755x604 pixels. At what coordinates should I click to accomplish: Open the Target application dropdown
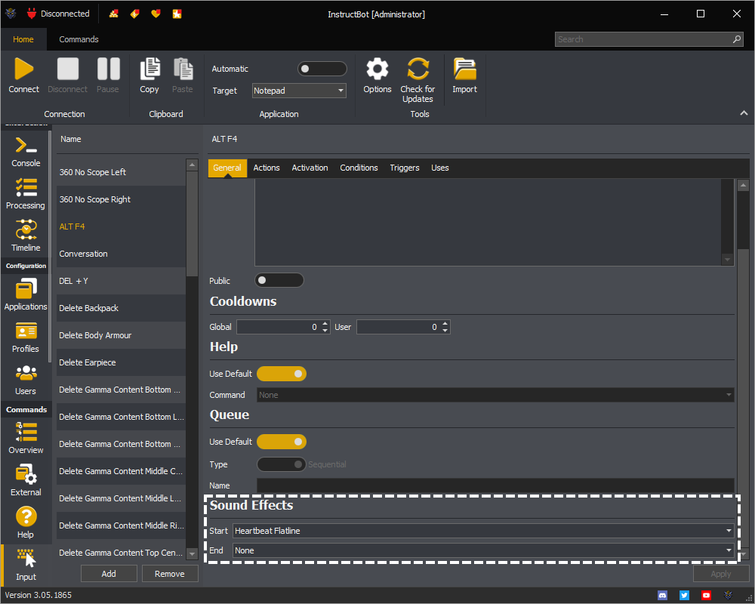[x=299, y=91]
